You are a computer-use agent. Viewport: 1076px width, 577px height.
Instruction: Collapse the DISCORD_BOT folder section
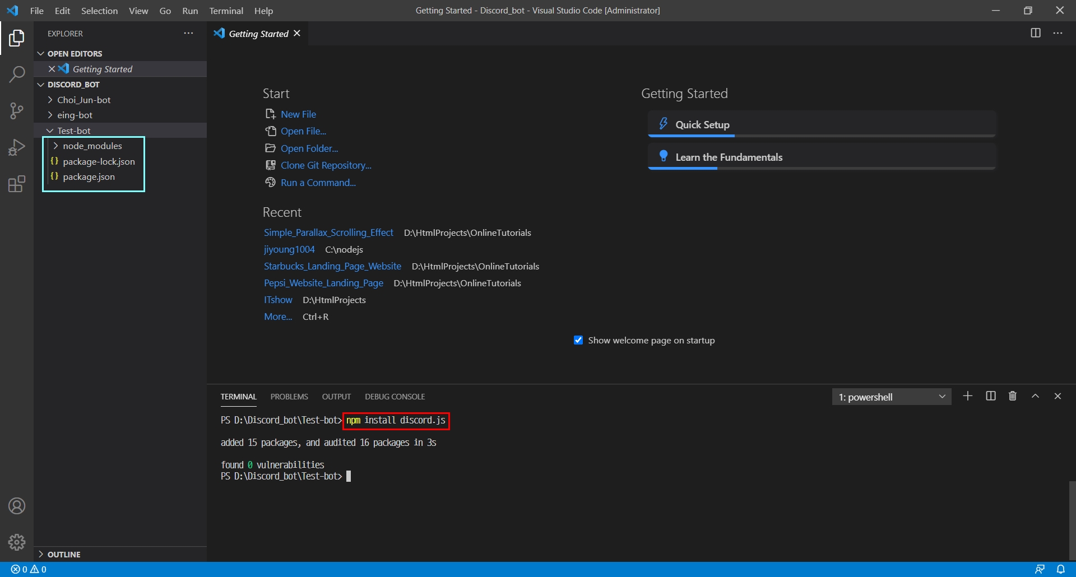click(x=40, y=85)
